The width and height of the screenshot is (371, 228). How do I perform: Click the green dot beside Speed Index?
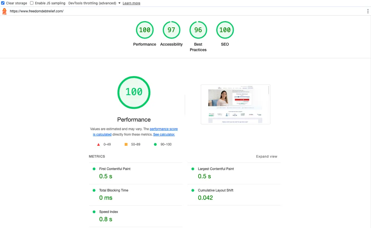(94, 212)
